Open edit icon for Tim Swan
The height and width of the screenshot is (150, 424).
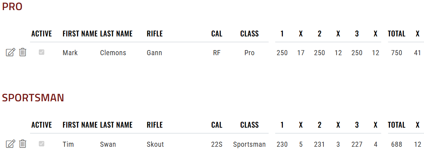click(x=10, y=144)
